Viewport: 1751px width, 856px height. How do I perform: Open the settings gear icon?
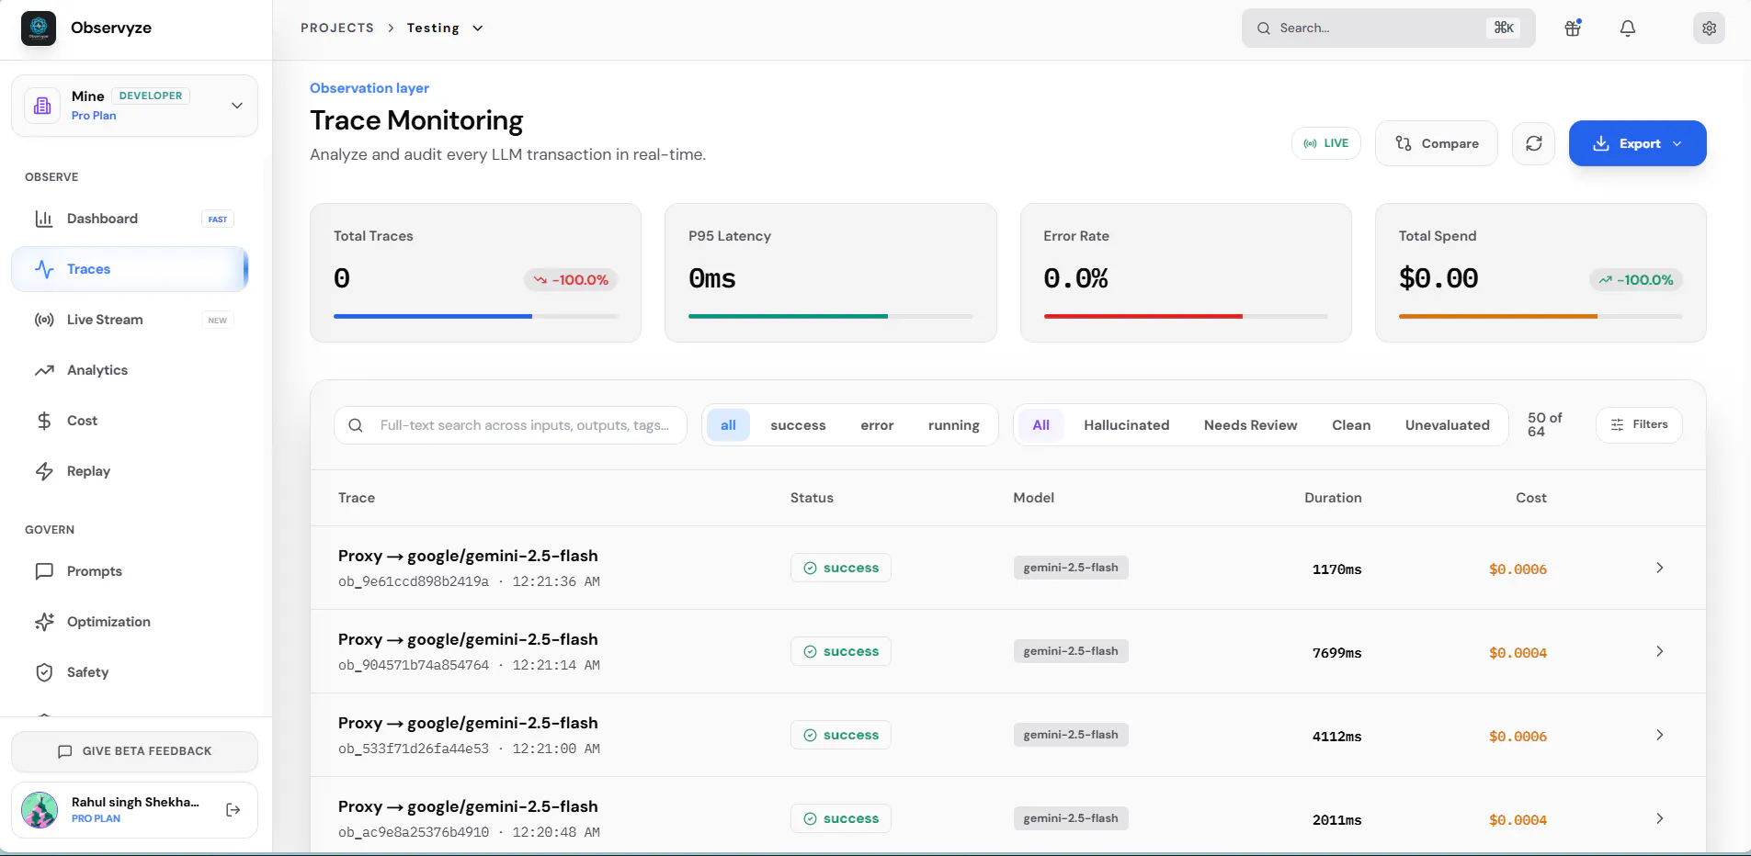(1709, 28)
